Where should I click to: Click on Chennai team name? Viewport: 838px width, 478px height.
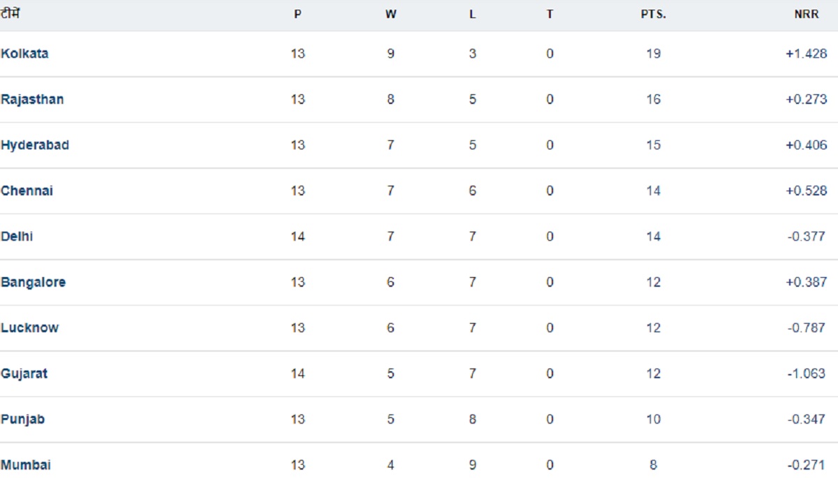point(27,191)
